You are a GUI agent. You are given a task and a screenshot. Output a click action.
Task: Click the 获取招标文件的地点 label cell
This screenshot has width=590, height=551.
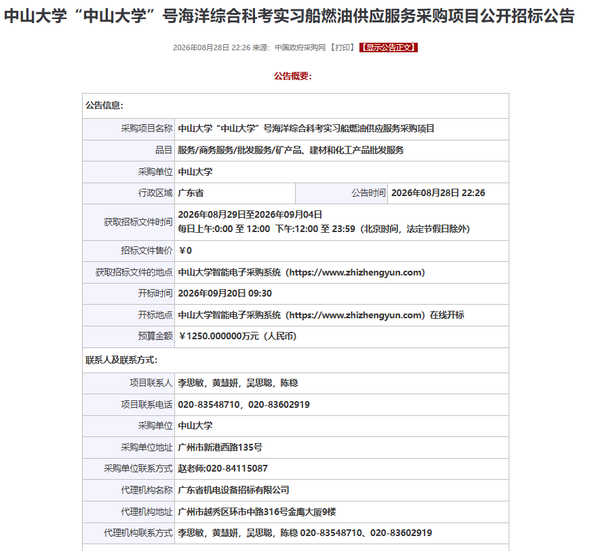[129, 273]
